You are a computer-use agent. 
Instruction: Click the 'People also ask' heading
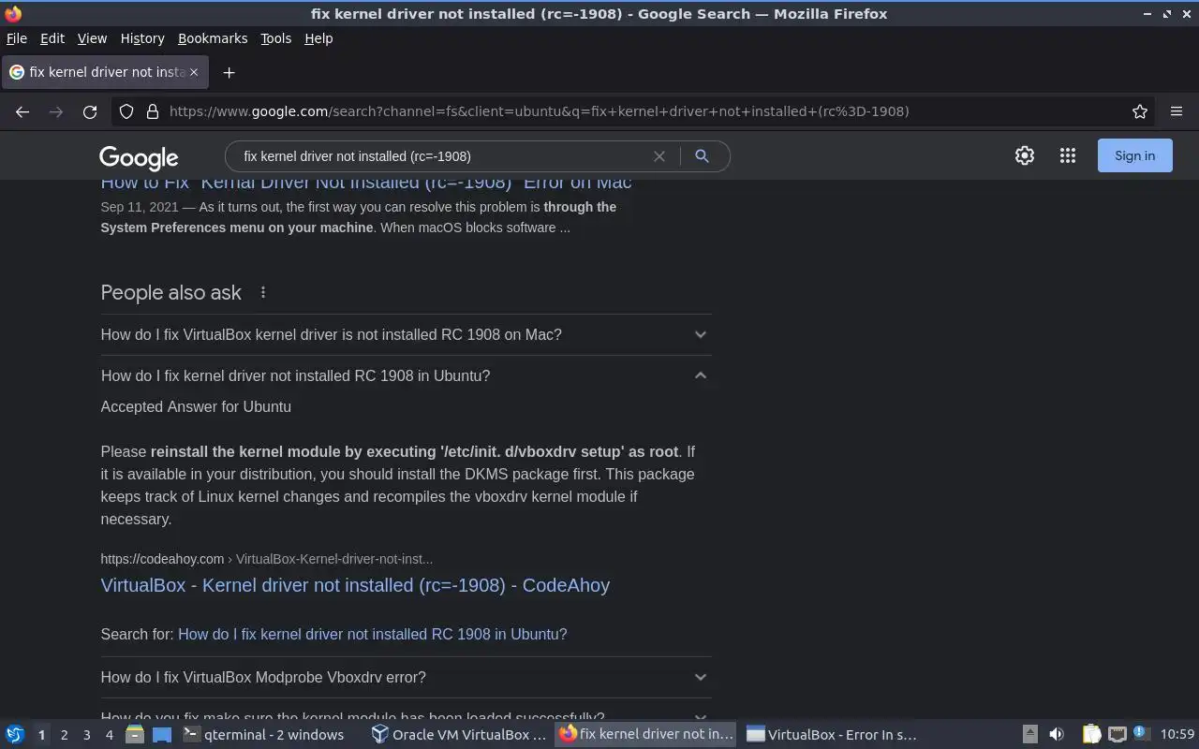171,293
